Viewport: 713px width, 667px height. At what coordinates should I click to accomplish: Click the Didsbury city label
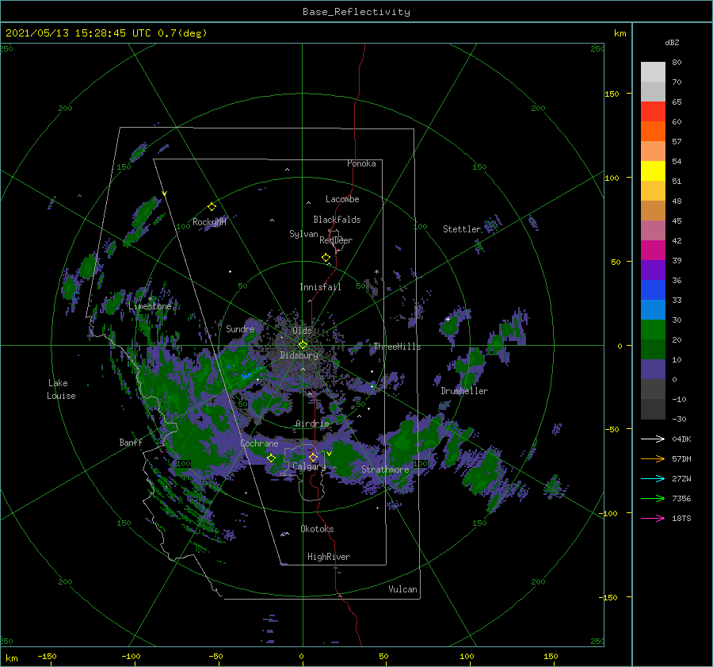(x=299, y=355)
